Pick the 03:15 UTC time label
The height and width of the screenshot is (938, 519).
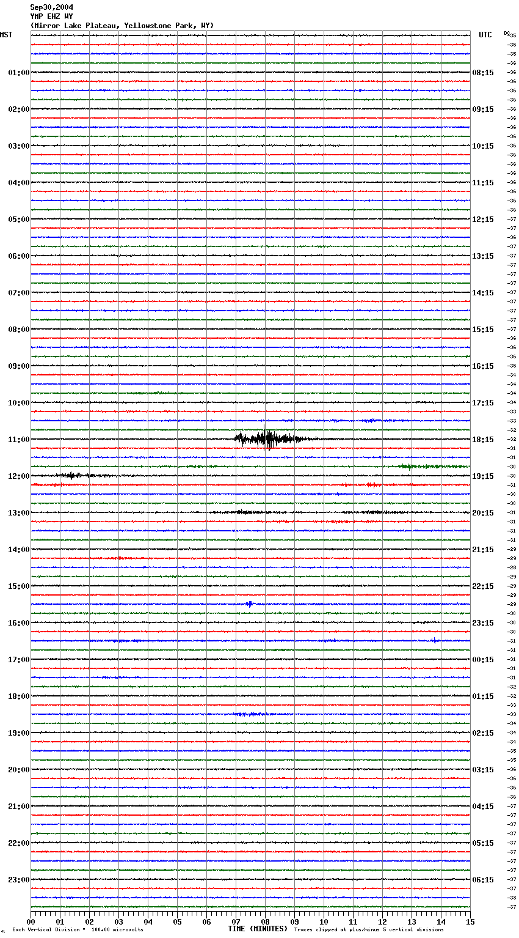coord(483,770)
